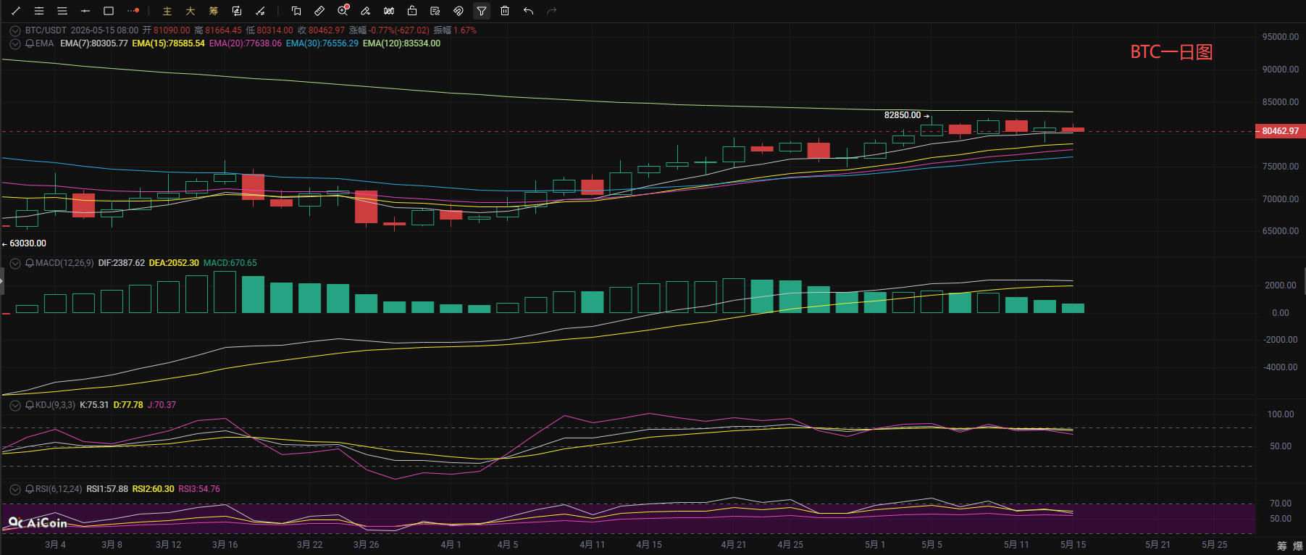This screenshot has height=555, width=1306.
Task: Click the 主 indicator button
Action: 167,11
